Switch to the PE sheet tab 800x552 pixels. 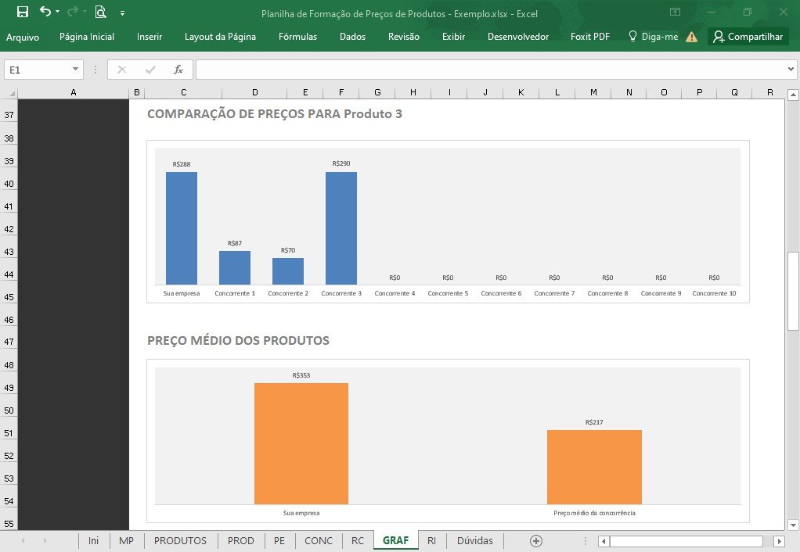coord(279,541)
